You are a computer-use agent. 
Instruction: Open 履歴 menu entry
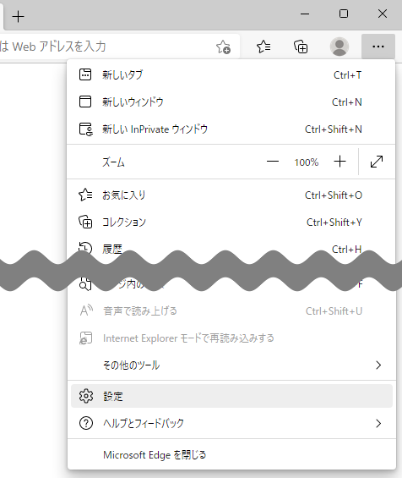pyautogui.click(x=231, y=249)
